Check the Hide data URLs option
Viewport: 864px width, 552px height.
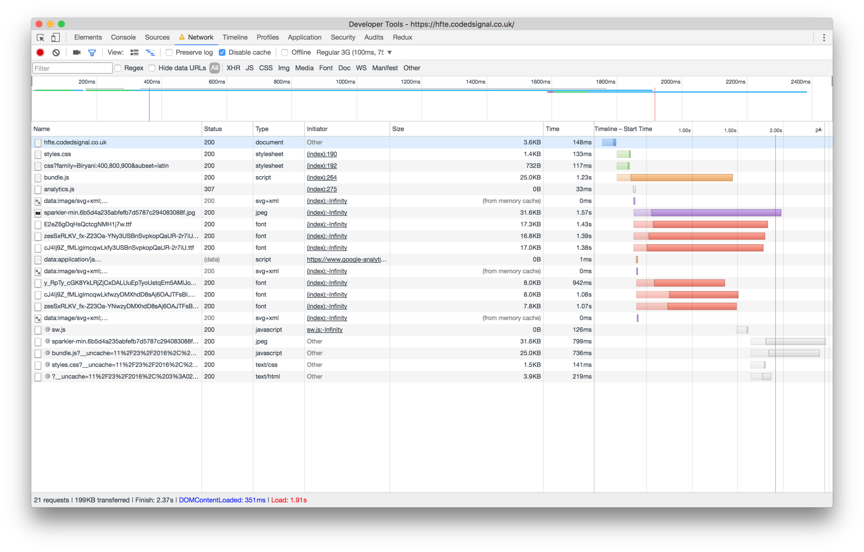pos(152,68)
